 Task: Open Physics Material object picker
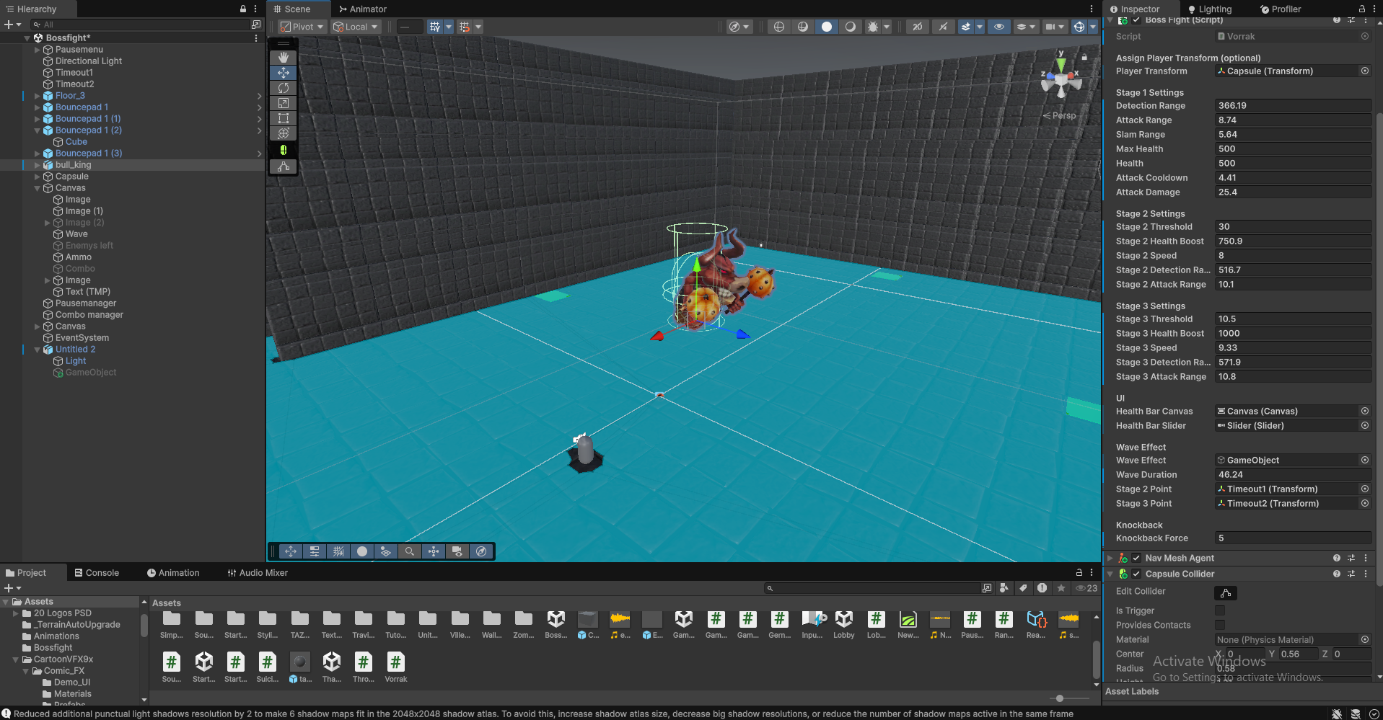tap(1365, 639)
